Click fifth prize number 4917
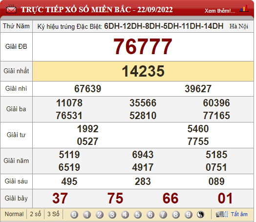 [143, 167]
